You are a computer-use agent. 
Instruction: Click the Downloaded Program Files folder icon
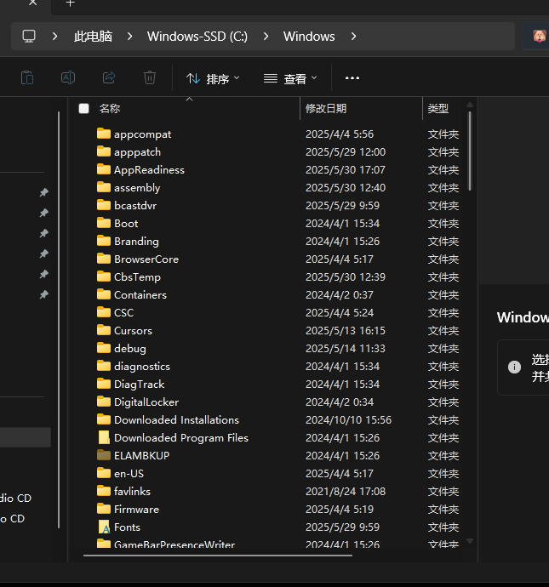104,437
